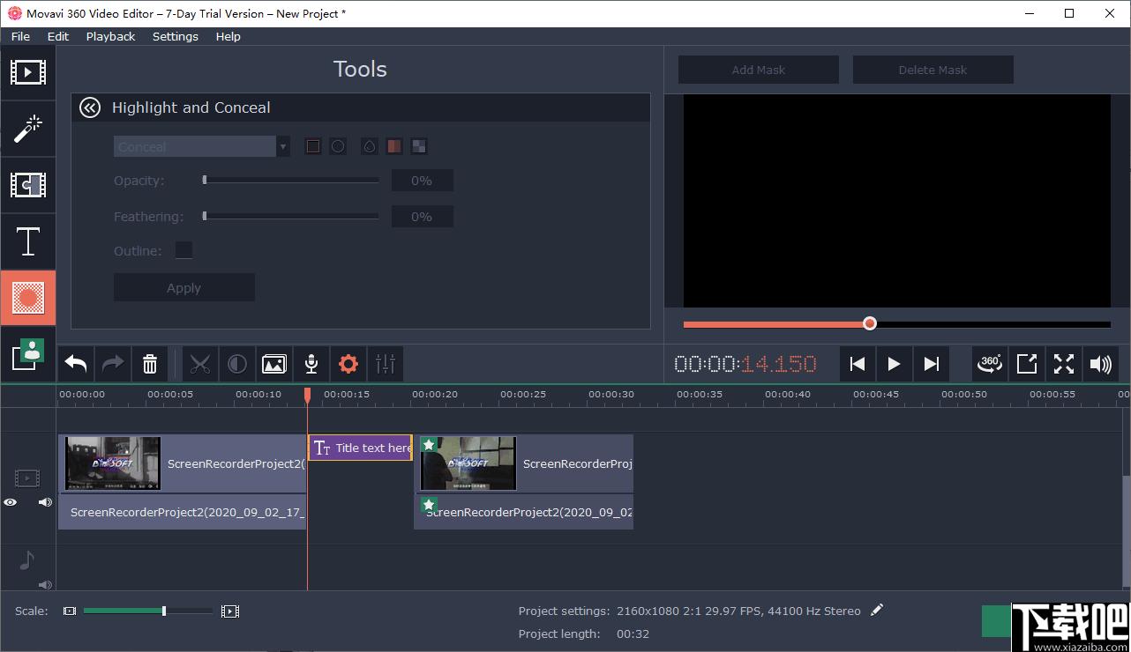Adjust volume with speaker icon
Viewport: 1131px width, 652px height.
coord(1101,364)
